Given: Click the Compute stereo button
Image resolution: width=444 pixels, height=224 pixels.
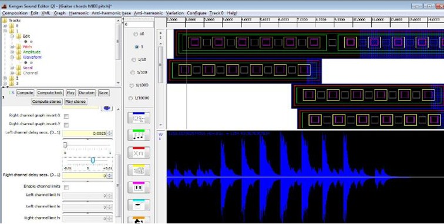Looking at the screenshot, I should (x=47, y=102).
